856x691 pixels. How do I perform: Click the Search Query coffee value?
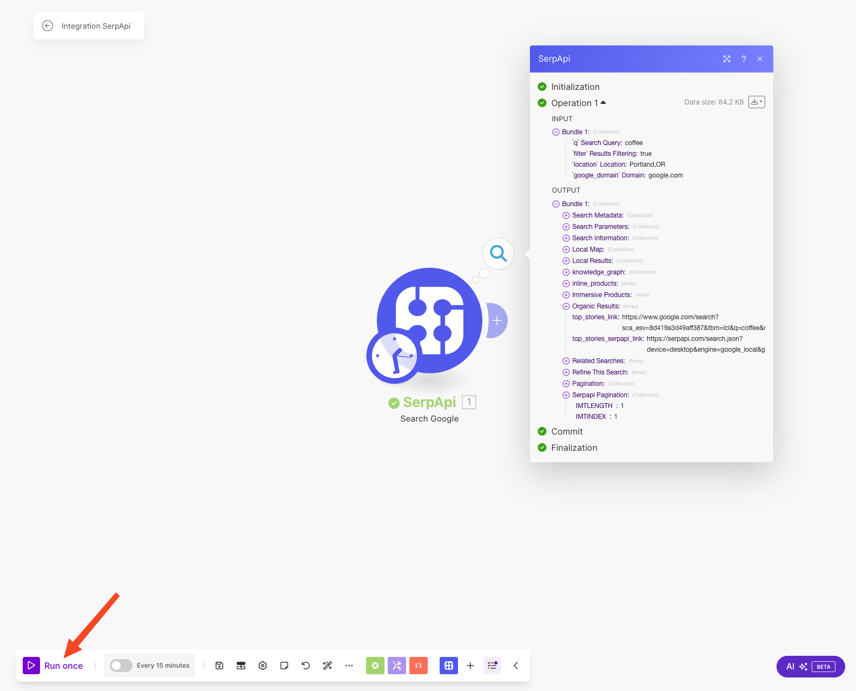click(634, 143)
